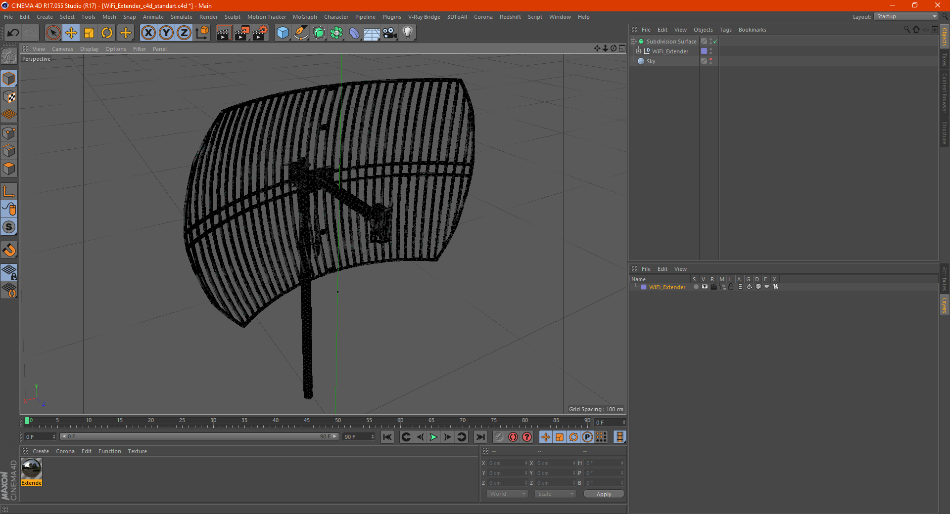The height and width of the screenshot is (514, 950).
Task: Open the World coordinate system dropdown
Action: pos(507,494)
